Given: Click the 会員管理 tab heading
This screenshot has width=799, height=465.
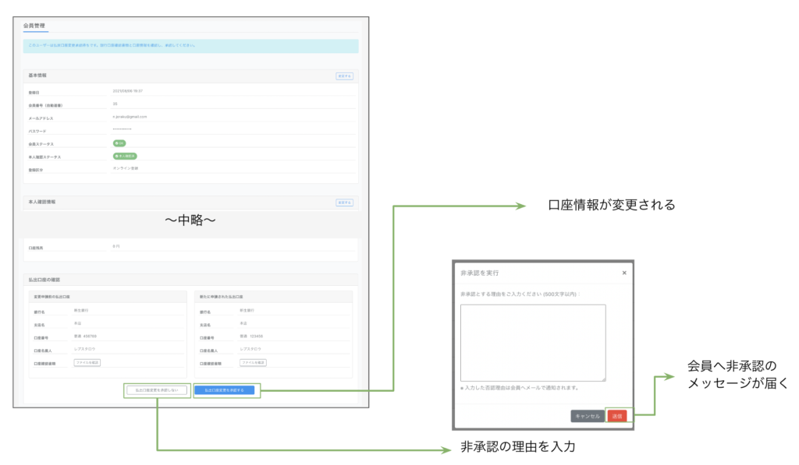Looking at the screenshot, I should point(35,26).
